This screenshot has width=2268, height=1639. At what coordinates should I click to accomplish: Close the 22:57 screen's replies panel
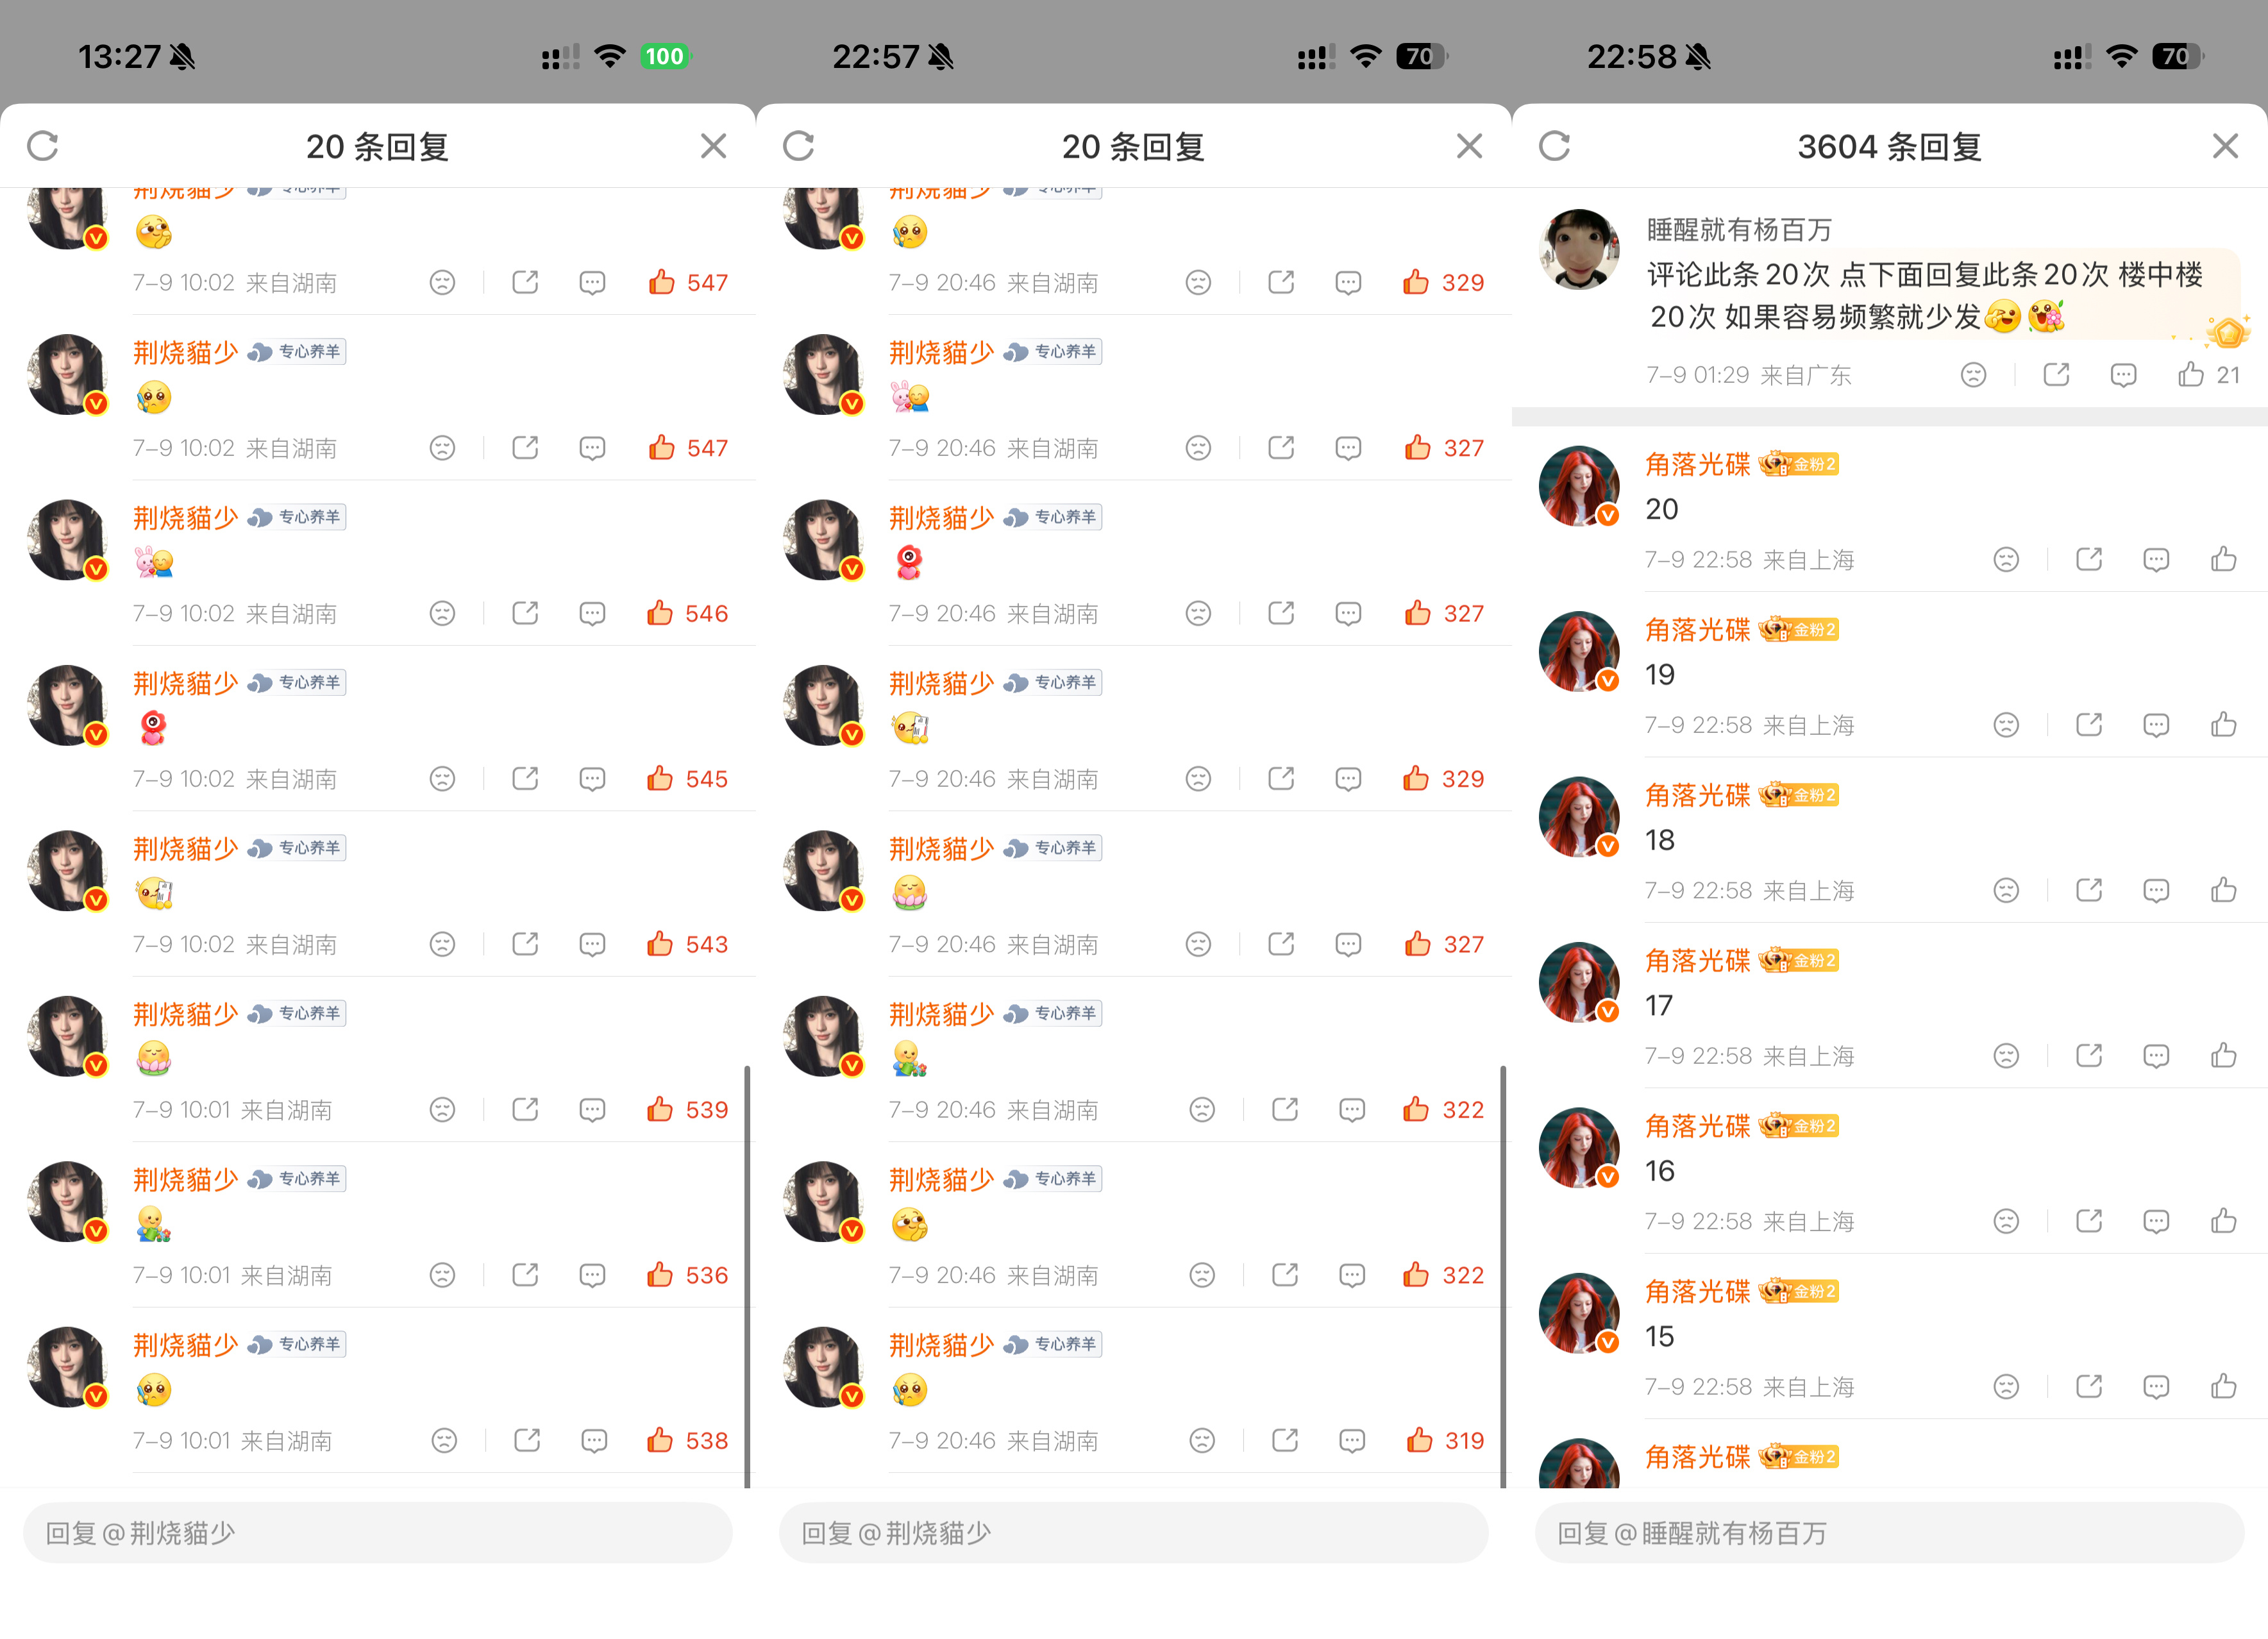click(1469, 146)
